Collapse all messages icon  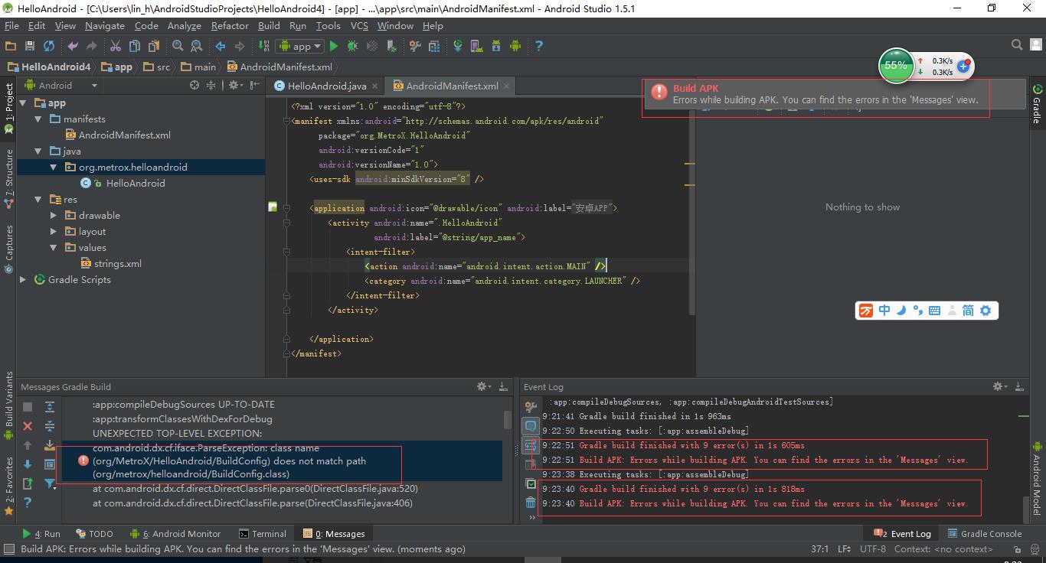pyautogui.click(x=50, y=426)
